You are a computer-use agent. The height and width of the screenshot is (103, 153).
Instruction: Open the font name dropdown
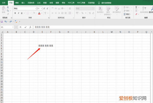tap(36, 8)
